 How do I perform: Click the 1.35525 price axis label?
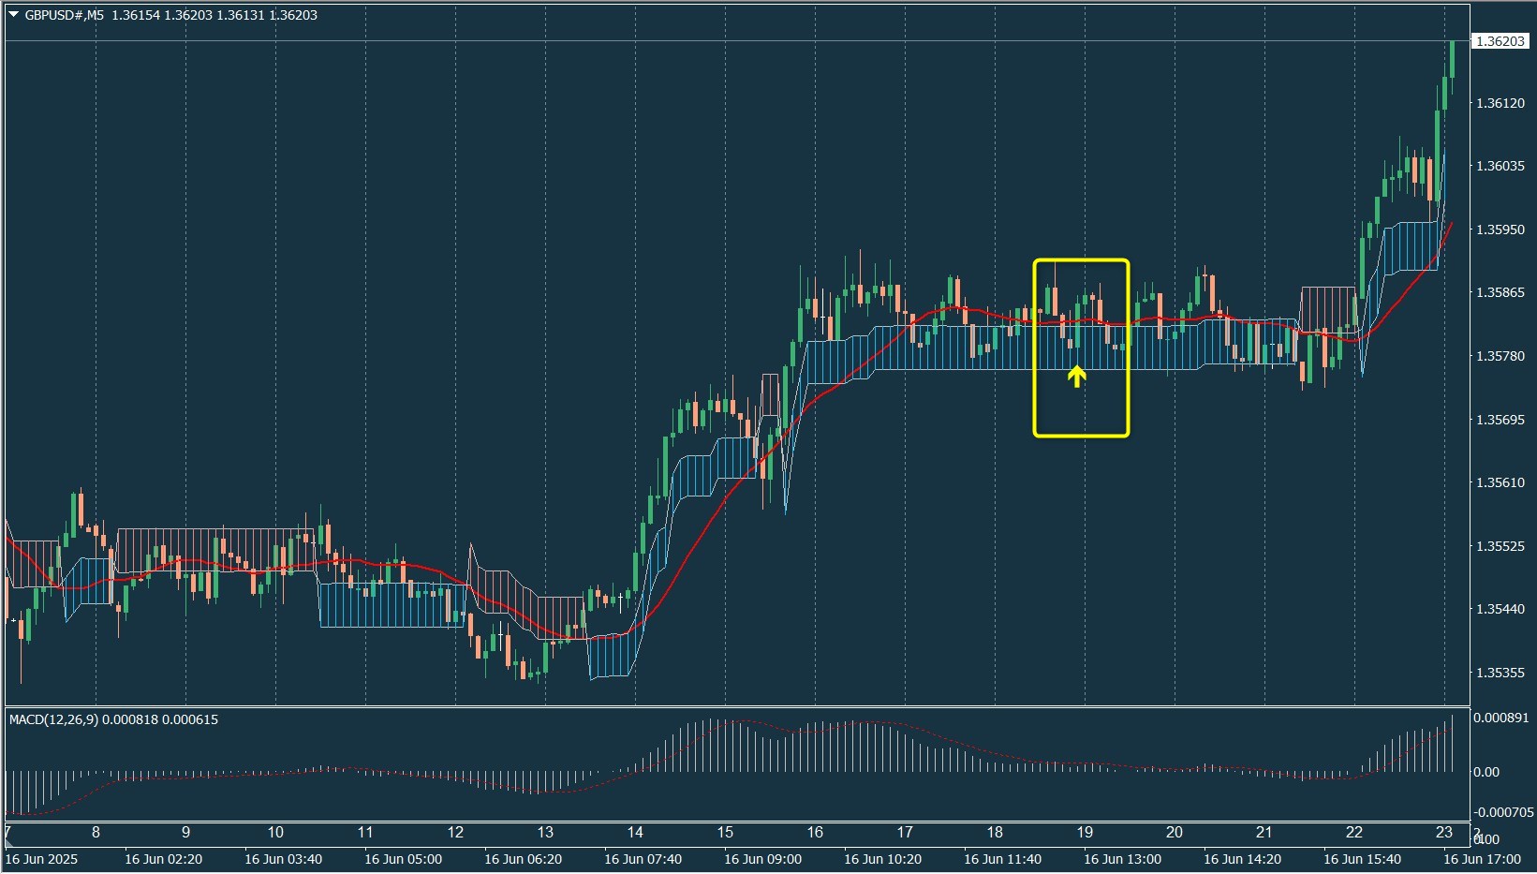[x=1500, y=546]
